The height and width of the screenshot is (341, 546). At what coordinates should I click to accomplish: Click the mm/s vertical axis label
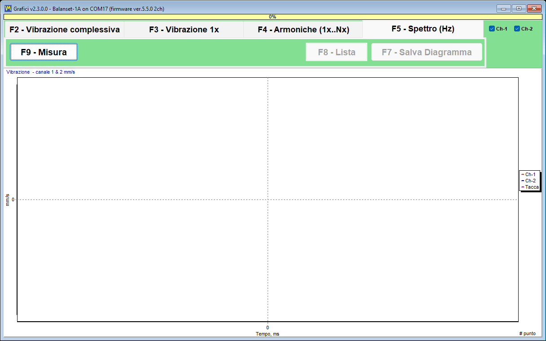[8, 199]
